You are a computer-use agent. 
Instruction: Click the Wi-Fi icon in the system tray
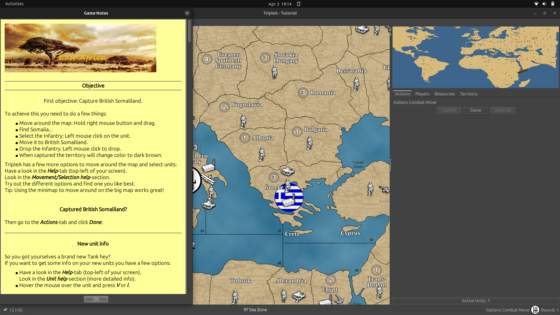(536, 4)
